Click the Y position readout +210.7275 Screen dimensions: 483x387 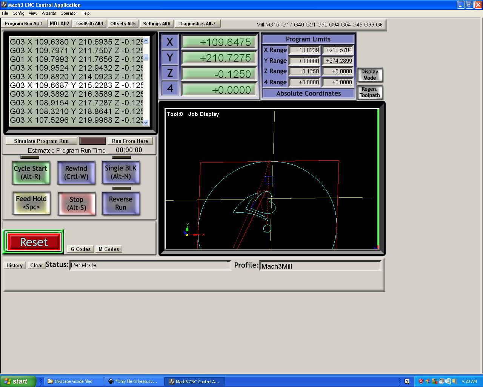point(218,58)
